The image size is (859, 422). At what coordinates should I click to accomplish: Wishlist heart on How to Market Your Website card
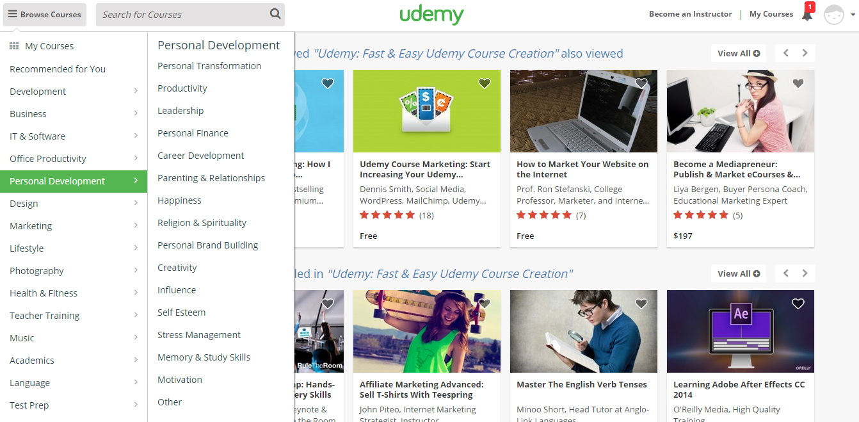[x=641, y=83]
